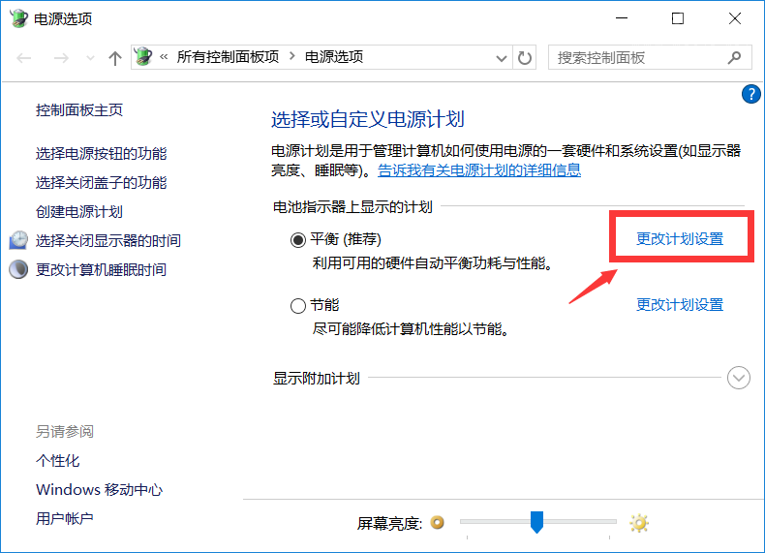The width and height of the screenshot is (765, 553).
Task: Expand the « breadcrumb path chevron
Action: click(167, 57)
